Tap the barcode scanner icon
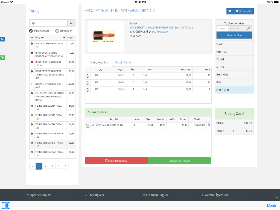 pos(6,206)
